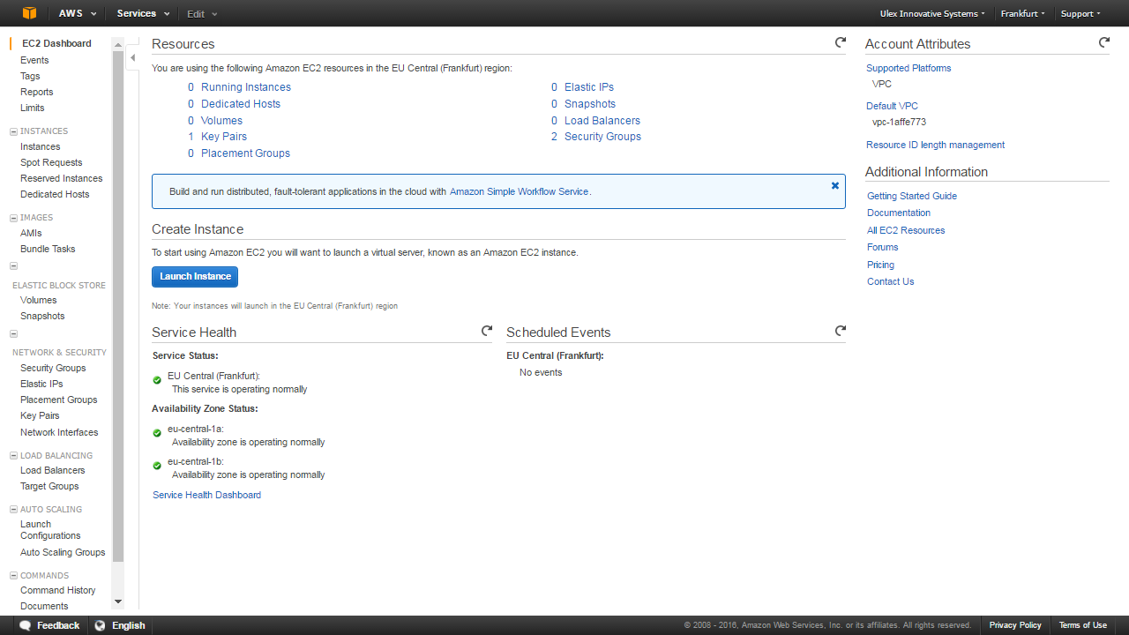
Task: Collapse the left navigation sidebar arrow
Action: coord(132,58)
